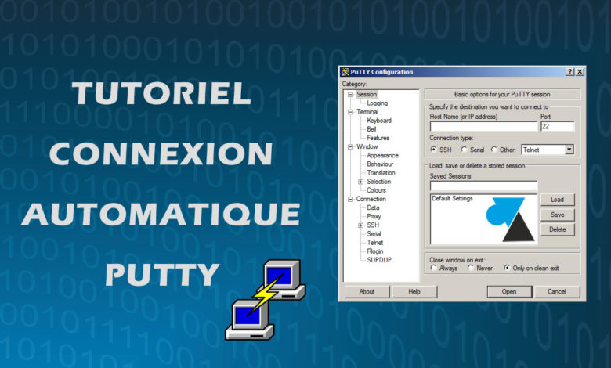Image resolution: width=611 pixels, height=368 pixels.
Task: Click the Save session button
Action: pos(557,215)
